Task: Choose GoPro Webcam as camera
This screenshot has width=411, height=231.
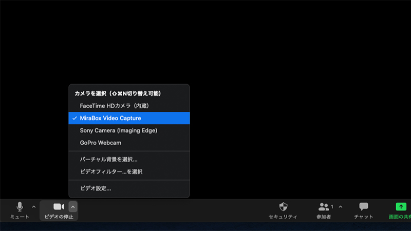Action: coord(129,143)
